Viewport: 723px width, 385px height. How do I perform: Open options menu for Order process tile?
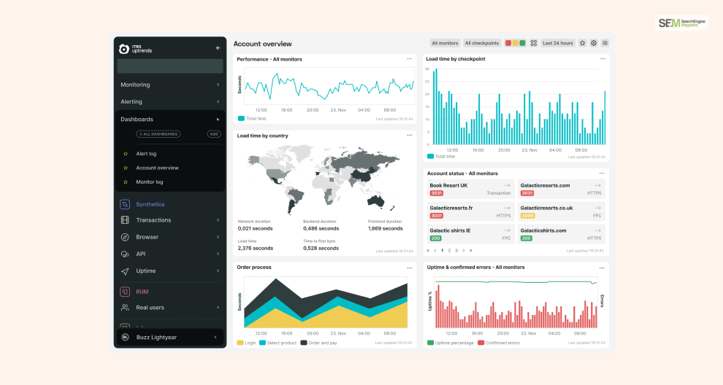click(x=410, y=268)
